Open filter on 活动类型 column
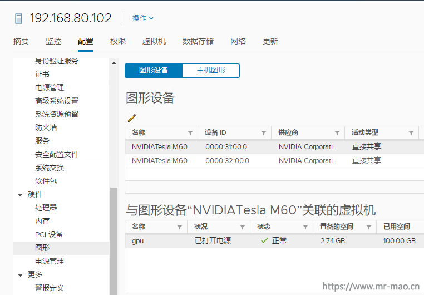This screenshot has width=424, height=295. [x=411, y=133]
